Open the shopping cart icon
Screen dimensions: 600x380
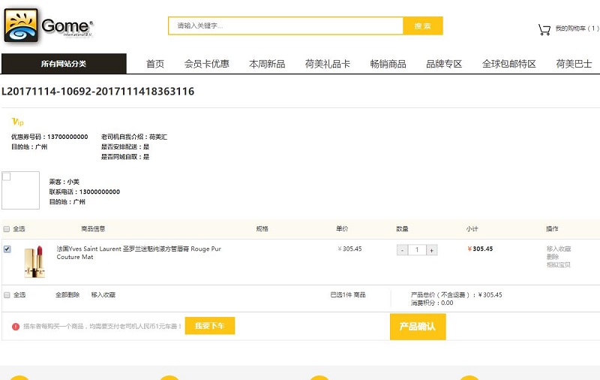click(x=544, y=29)
